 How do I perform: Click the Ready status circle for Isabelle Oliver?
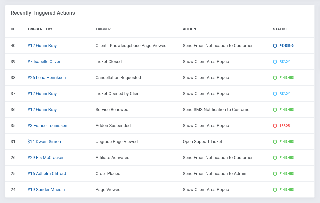click(x=275, y=62)
